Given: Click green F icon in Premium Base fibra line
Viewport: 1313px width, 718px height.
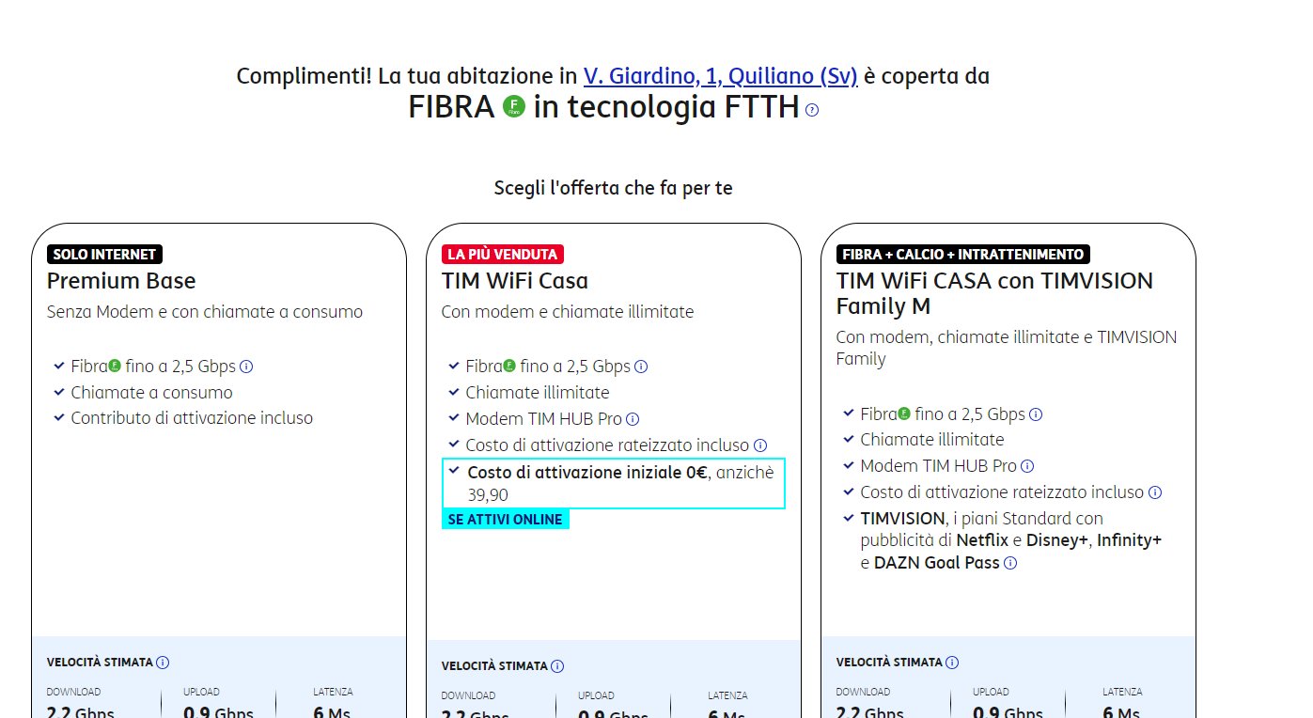Looking at the screenshot, I should coord(115,366).
